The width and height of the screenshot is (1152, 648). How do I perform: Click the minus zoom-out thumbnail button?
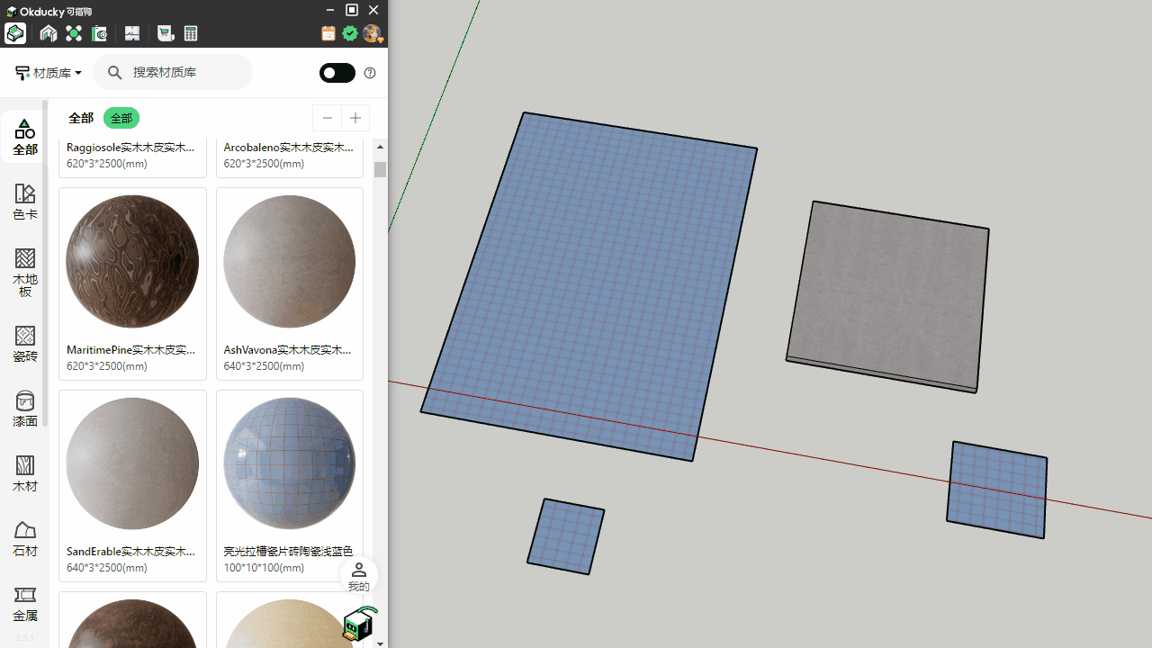click(x=328, y=118)
